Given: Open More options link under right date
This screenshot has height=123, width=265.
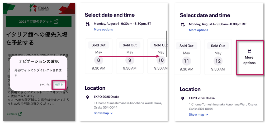Looking at the screenshot, I should click(x=198, y=30).
